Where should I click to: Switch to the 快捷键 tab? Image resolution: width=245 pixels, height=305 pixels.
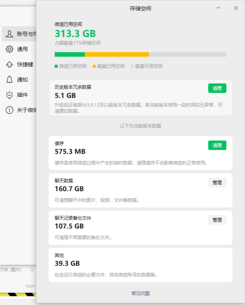point(25,64)
